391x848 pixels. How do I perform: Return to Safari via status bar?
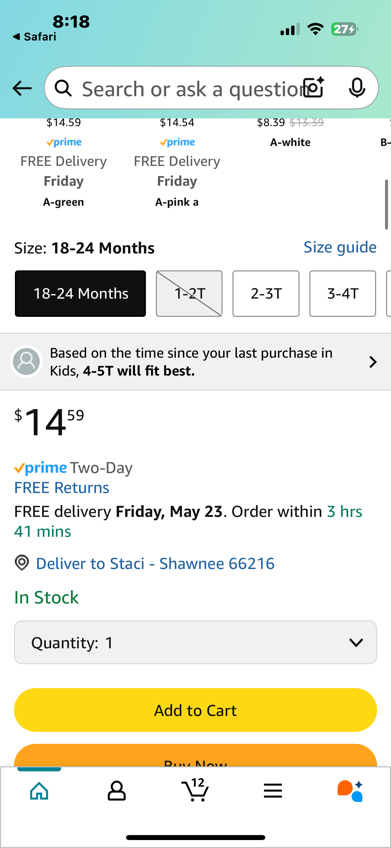pyautogui.click(x=35, y=36)
